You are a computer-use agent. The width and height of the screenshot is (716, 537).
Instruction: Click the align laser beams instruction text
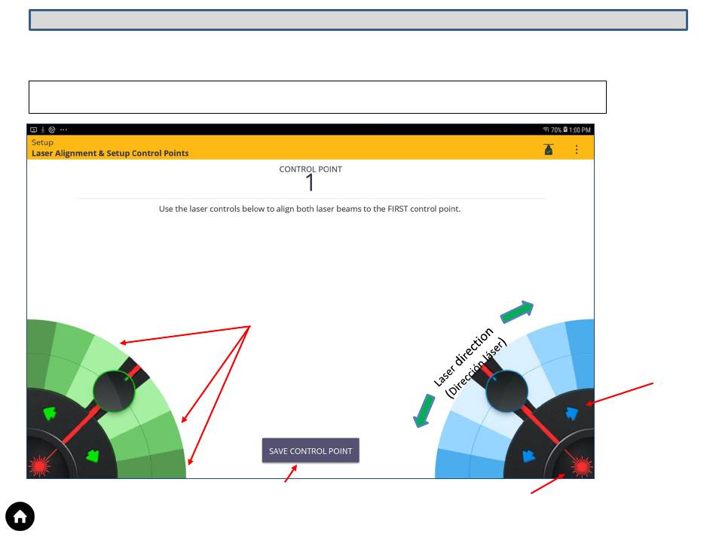point(310,209)
